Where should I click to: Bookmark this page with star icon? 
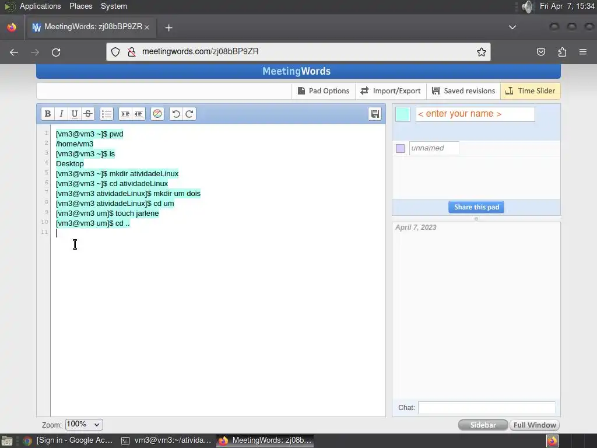481,52
